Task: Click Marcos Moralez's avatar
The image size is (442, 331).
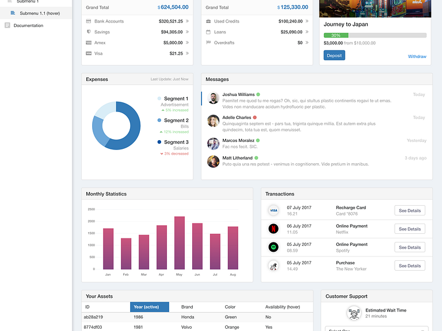Action: pyautogui.click(x=213, y=144)
